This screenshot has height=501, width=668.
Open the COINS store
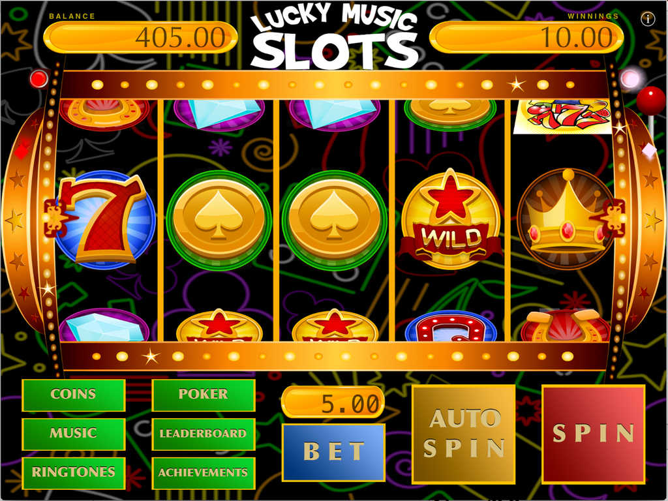73,395
